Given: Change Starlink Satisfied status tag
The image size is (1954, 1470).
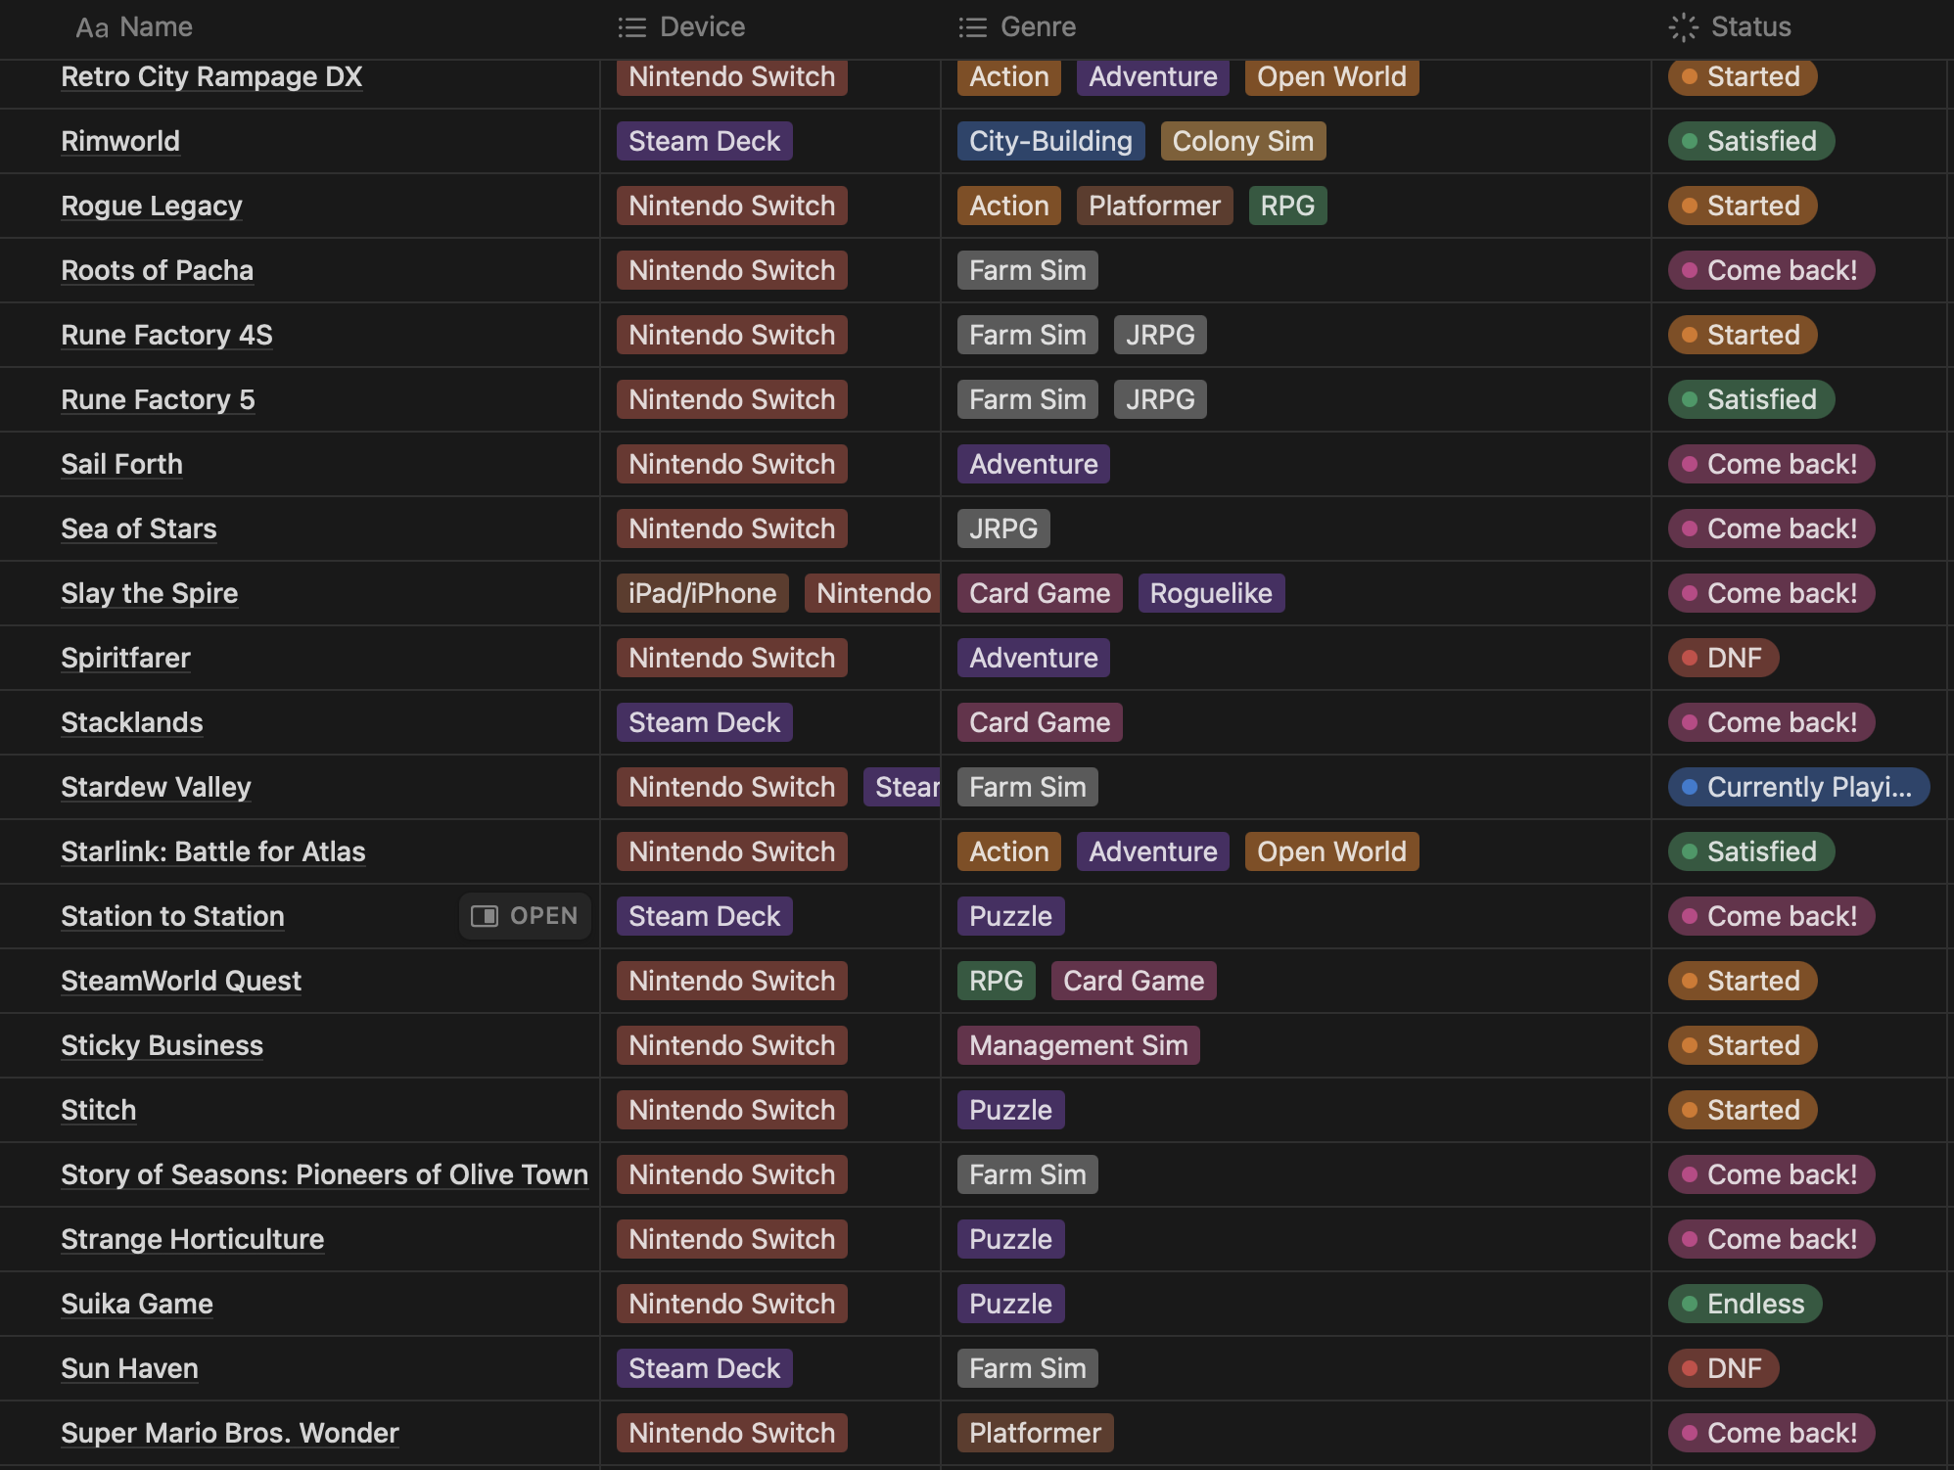Looking at the screenshot, I should 1750,851.
